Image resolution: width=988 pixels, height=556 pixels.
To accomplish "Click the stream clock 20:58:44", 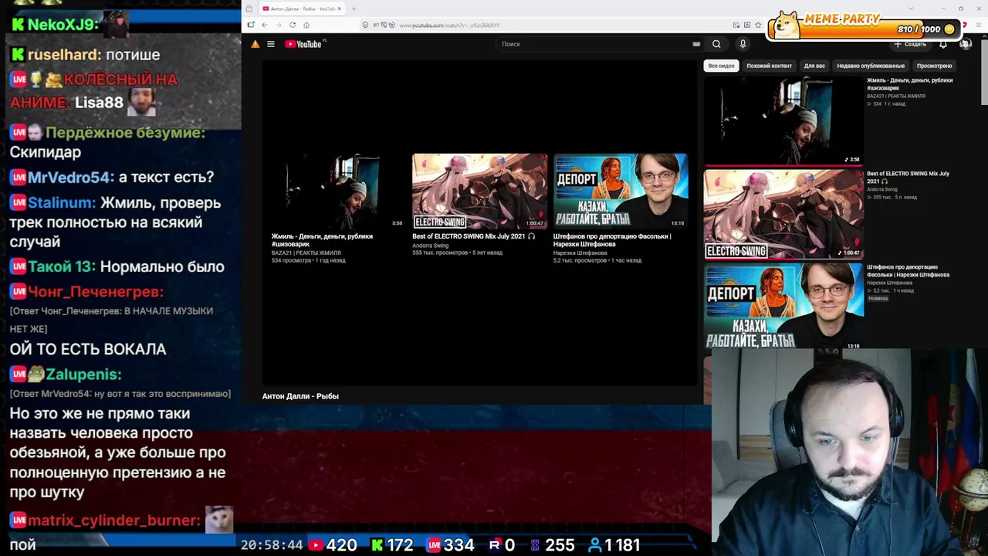I will point(272,545).
